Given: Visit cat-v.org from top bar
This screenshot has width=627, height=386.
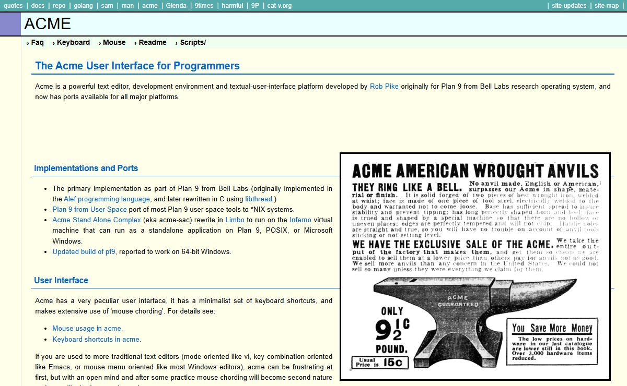Looking at the screenshot, I should (280, 6).
